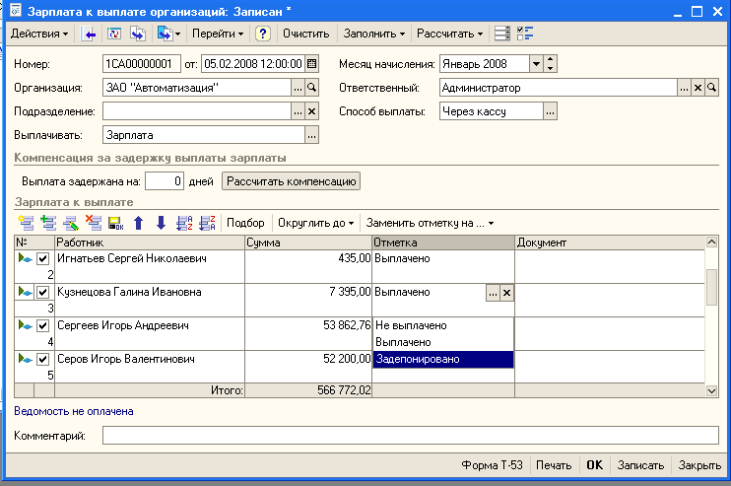The image size is (731, 486).
Task: Click the find-in-list toolbar icon
Action: click(x=88, y=34)
